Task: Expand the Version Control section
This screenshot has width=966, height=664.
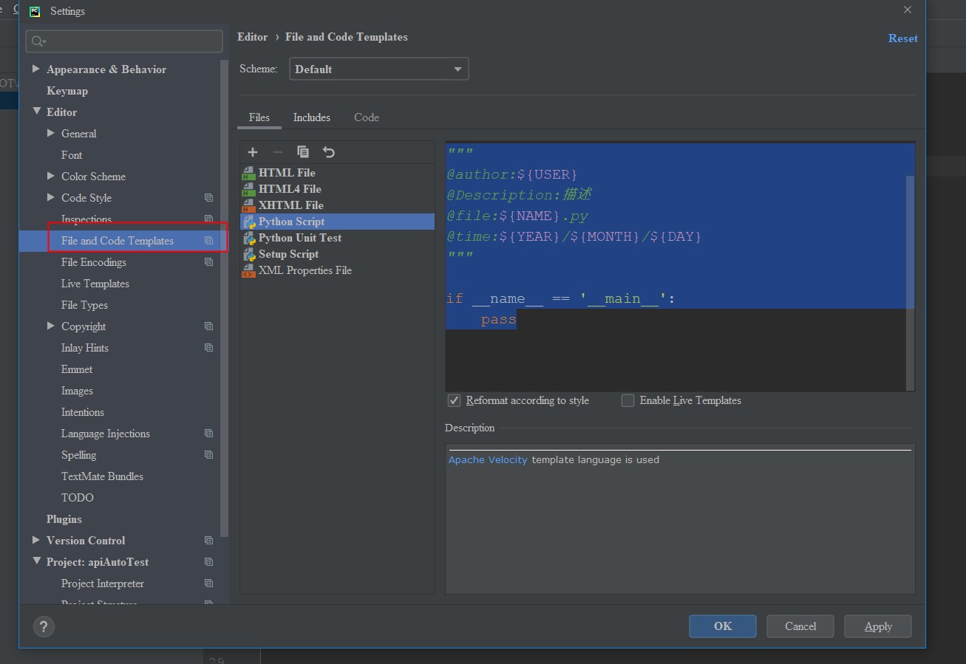Action: [x=36, y=540]
